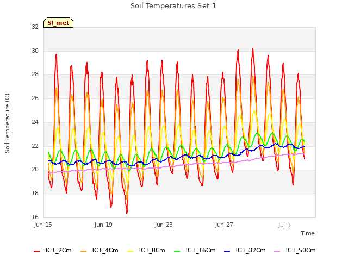348x261 pixels.
Task: Click the 30 y-axis tick label
Action: (35, 51)
